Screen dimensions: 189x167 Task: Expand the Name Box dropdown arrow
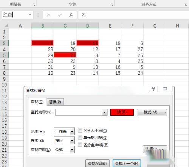pos(30,15)
